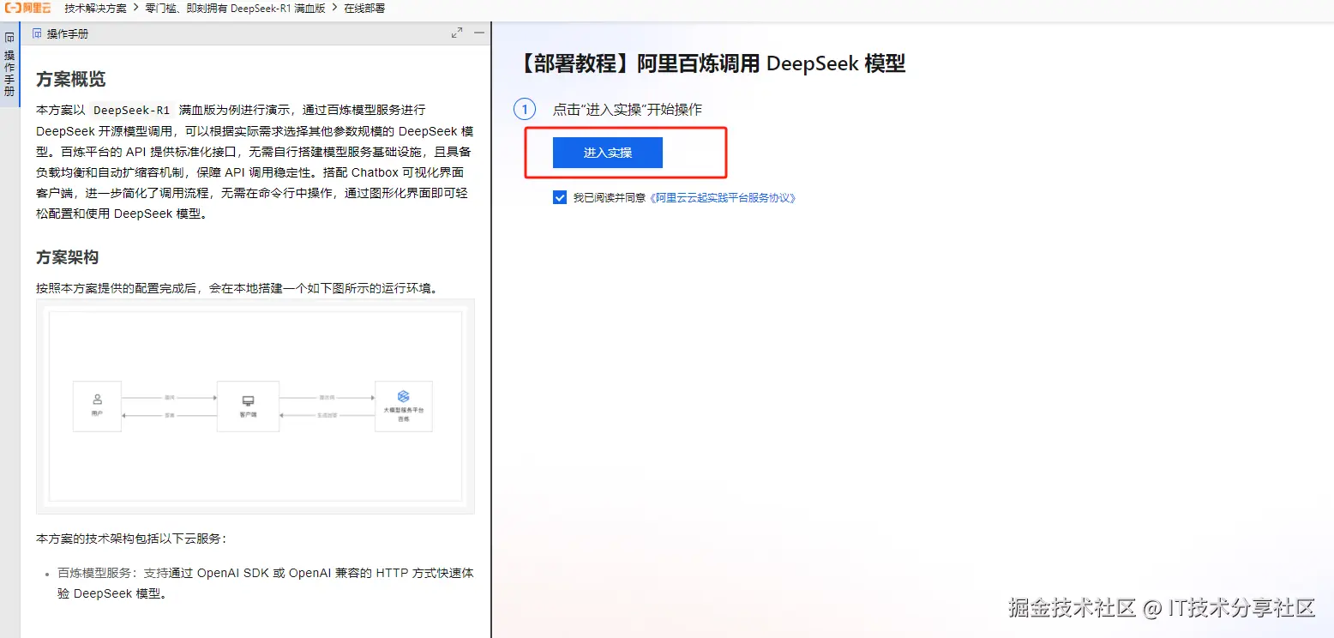Click the DeepSeek-R1 code label in the overview
Screen dimensions: 1334x638
(x=131, y=111)
